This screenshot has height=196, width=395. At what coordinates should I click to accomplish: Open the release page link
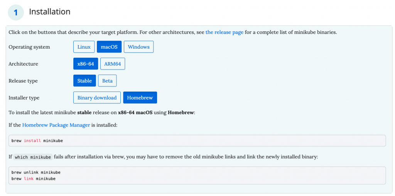[x=224, y=32]
